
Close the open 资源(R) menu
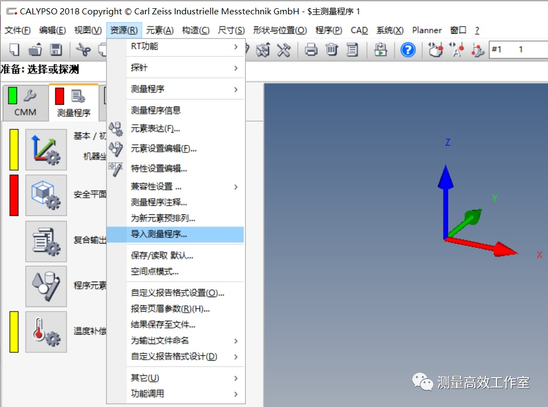point(124,30)
